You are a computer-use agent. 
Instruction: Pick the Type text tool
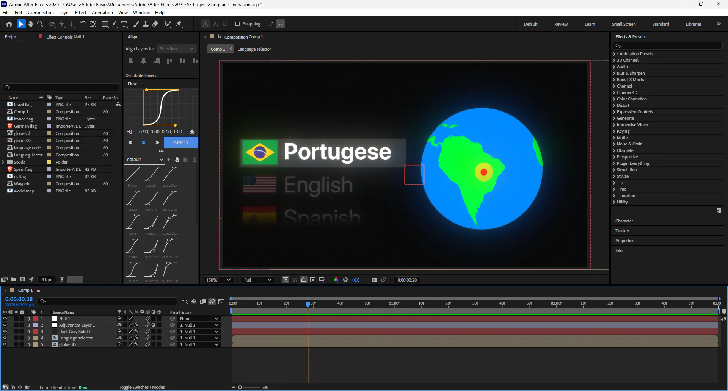(124, 24)
